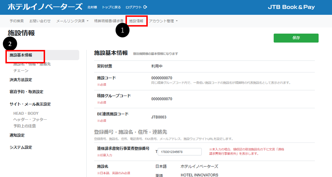
Task: Click the green 保存 button
Action: pyautogui.click(x=296, y=38)
